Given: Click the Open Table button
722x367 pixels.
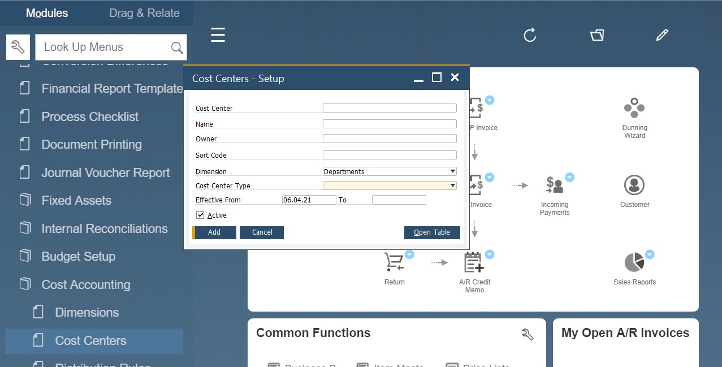Looking at the screenshot, I should (x=432, y=232).
